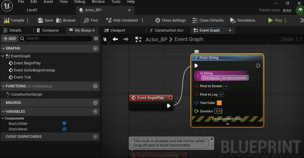Viewport: 304px width, 158px height.
Task: Click the Duration value field
Action: [x=218, y=111]
